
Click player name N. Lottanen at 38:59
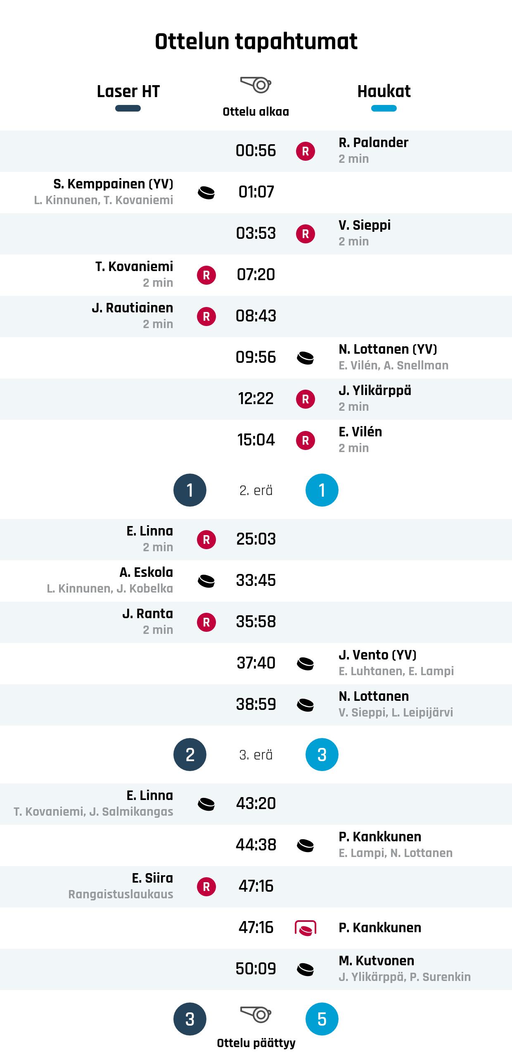coord(374,696)
